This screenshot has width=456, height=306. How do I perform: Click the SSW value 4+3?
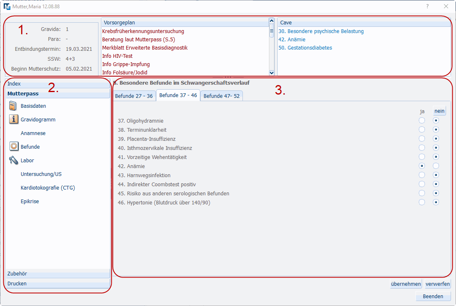coord(70,59)
